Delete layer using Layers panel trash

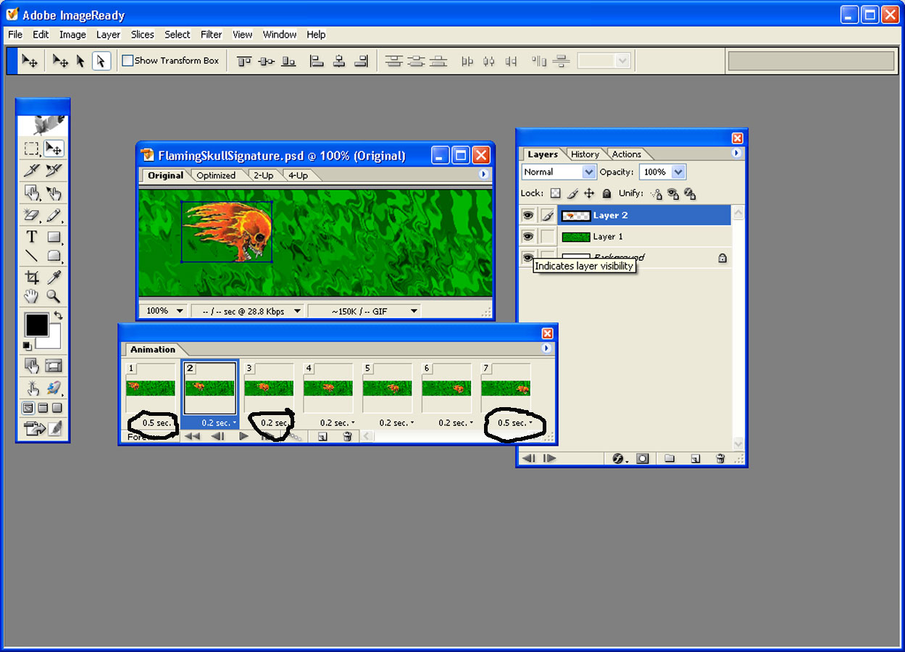tap(720, 459)
